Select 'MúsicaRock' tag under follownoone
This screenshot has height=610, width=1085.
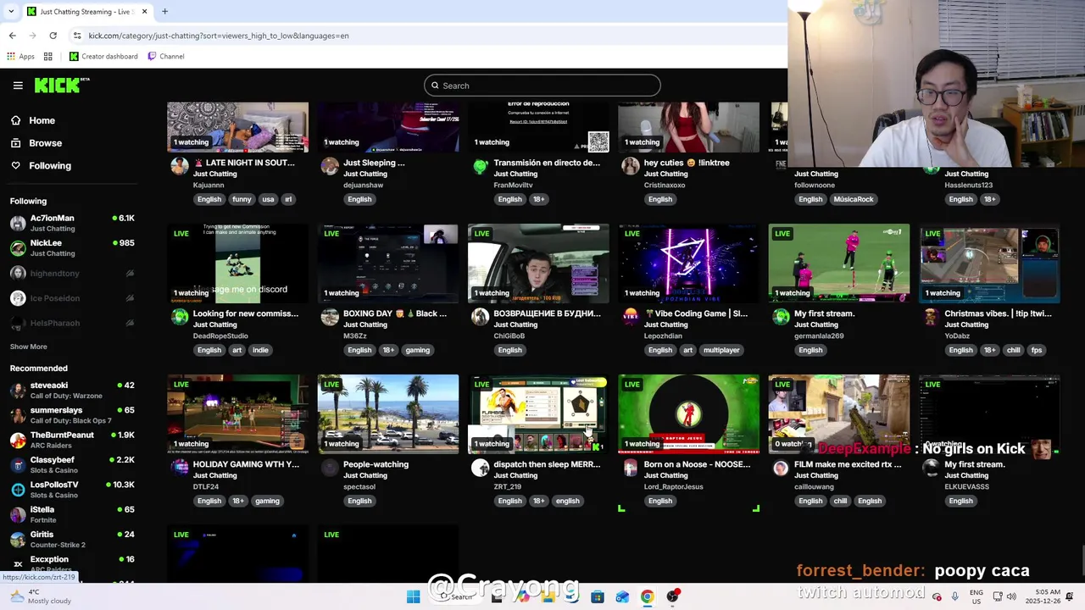pyautogui.click(x=853, y=199)
